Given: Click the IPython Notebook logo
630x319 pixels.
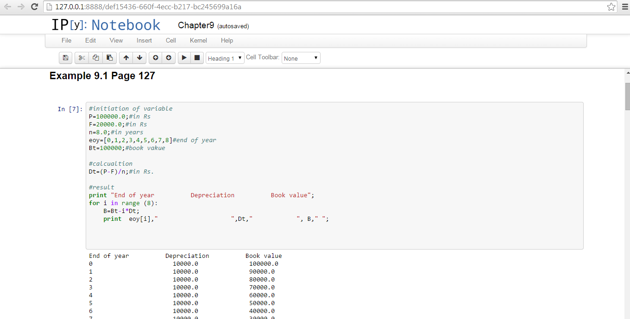Looking at the screenshot, I should coord(106,25).
